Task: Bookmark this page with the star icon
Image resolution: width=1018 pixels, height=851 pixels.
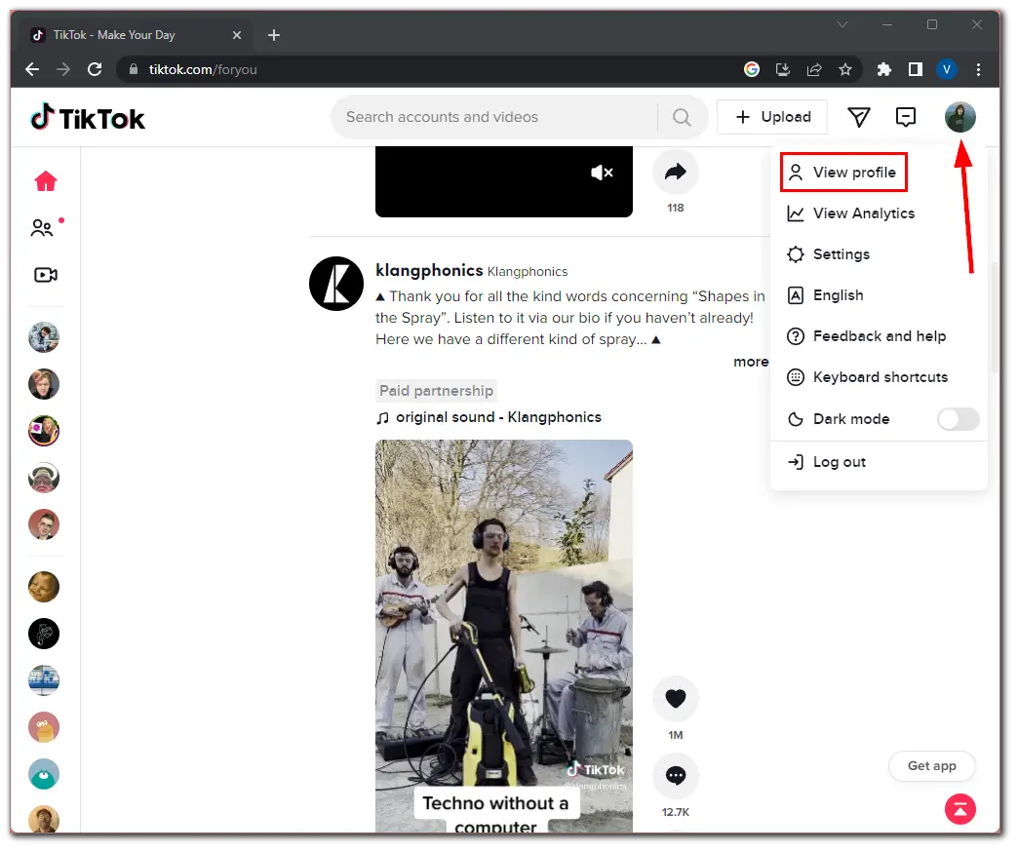Action: pos(844,69)
